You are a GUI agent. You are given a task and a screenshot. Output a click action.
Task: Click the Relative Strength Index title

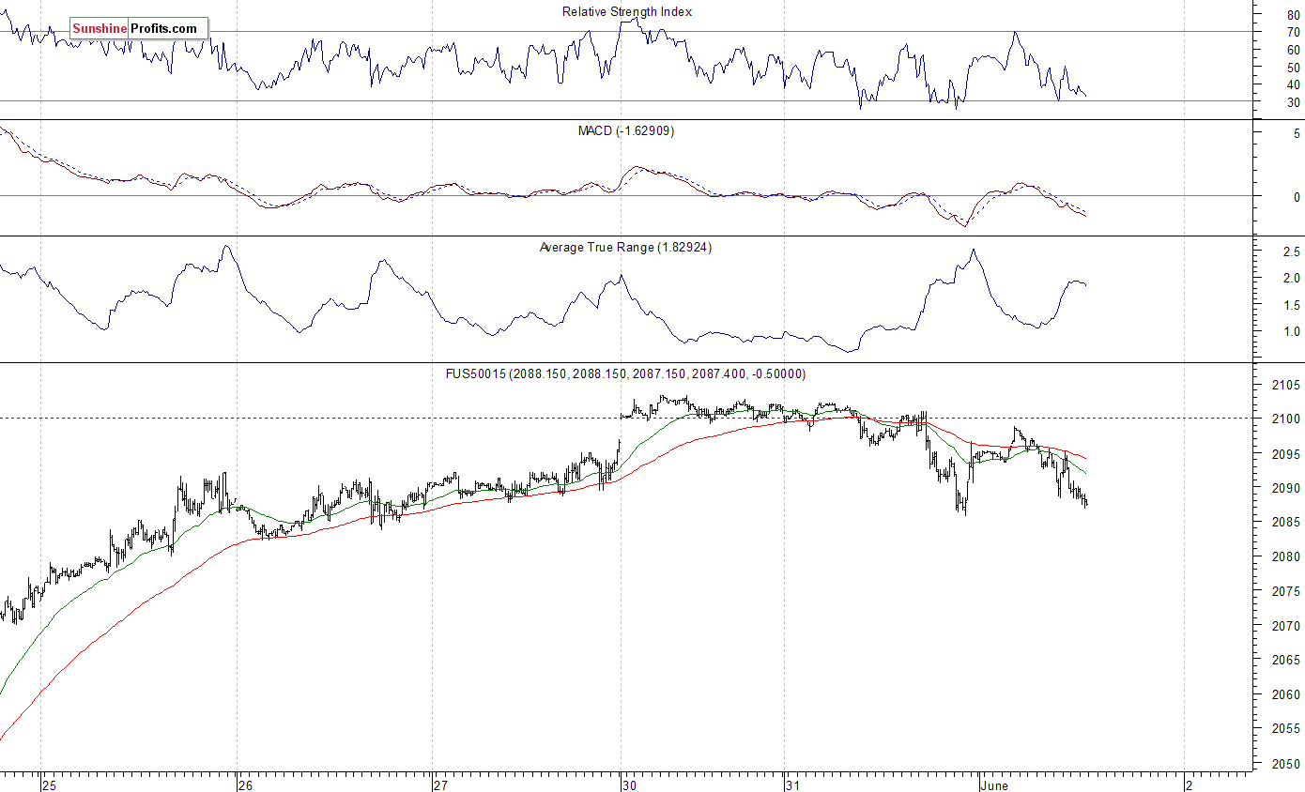pos(627,12)
